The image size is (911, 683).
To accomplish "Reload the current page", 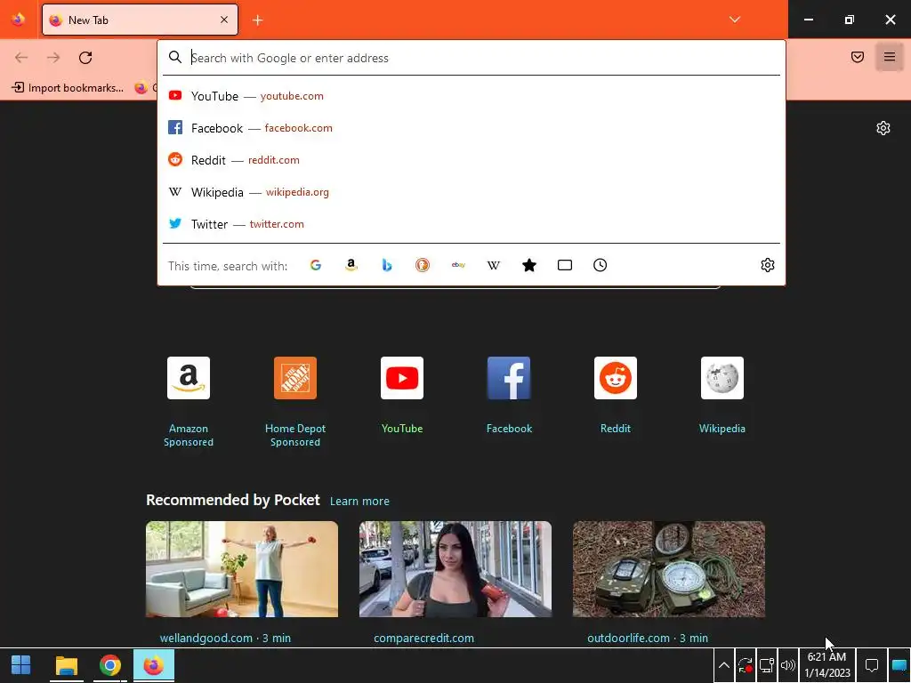I will (x=85, y=58).
